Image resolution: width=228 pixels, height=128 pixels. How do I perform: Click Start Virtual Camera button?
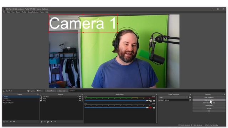[x=209, y=103]
